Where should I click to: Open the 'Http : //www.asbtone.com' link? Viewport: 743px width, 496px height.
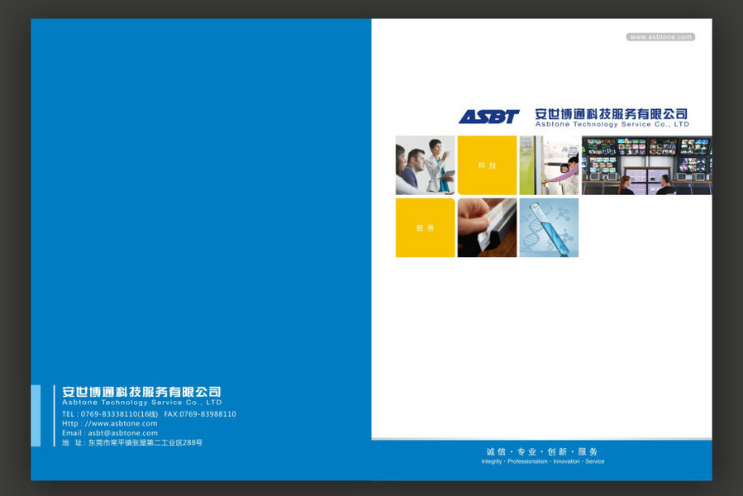109,423
